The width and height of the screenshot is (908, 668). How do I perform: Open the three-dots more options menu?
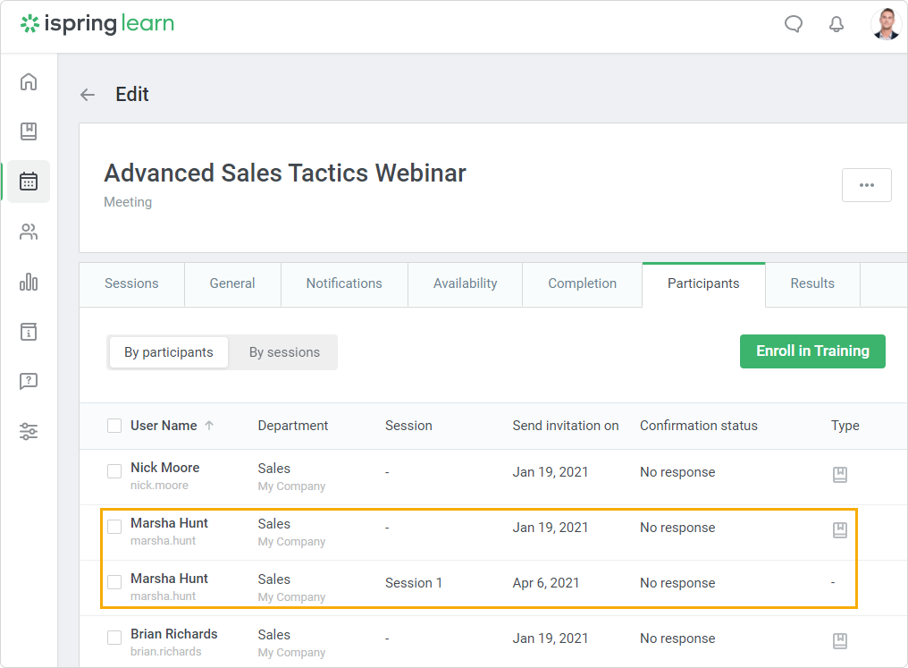[x=866, y=185]
